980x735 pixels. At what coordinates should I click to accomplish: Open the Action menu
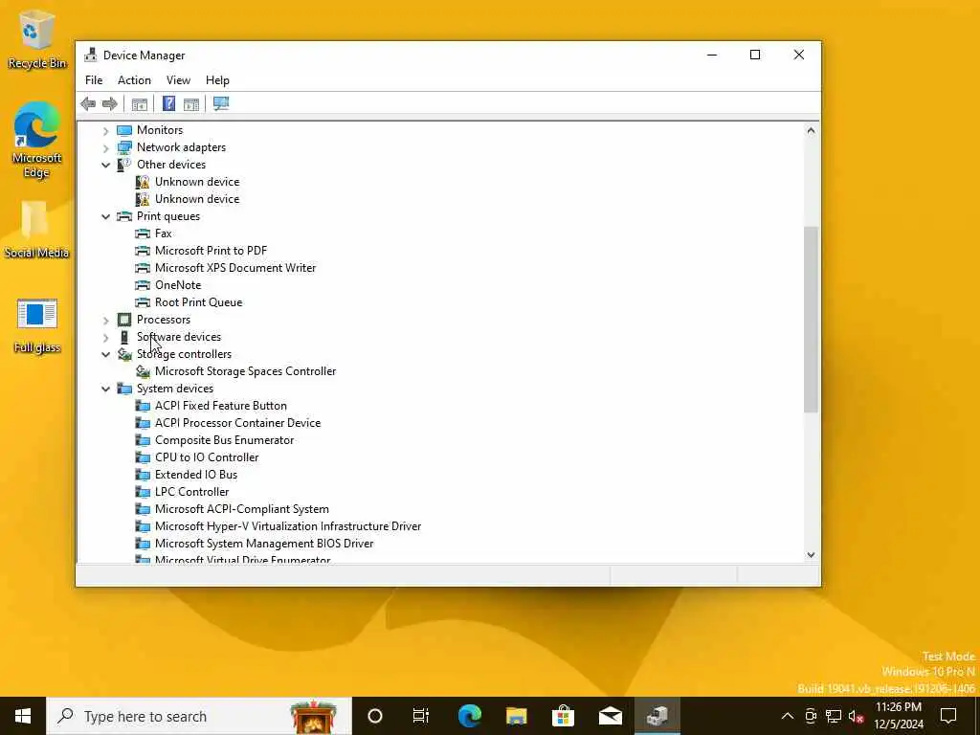pos(134,80)
